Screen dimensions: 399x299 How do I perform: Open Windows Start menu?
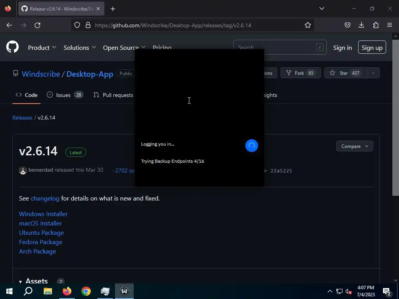pyautogui.click(x=9, y=291)
